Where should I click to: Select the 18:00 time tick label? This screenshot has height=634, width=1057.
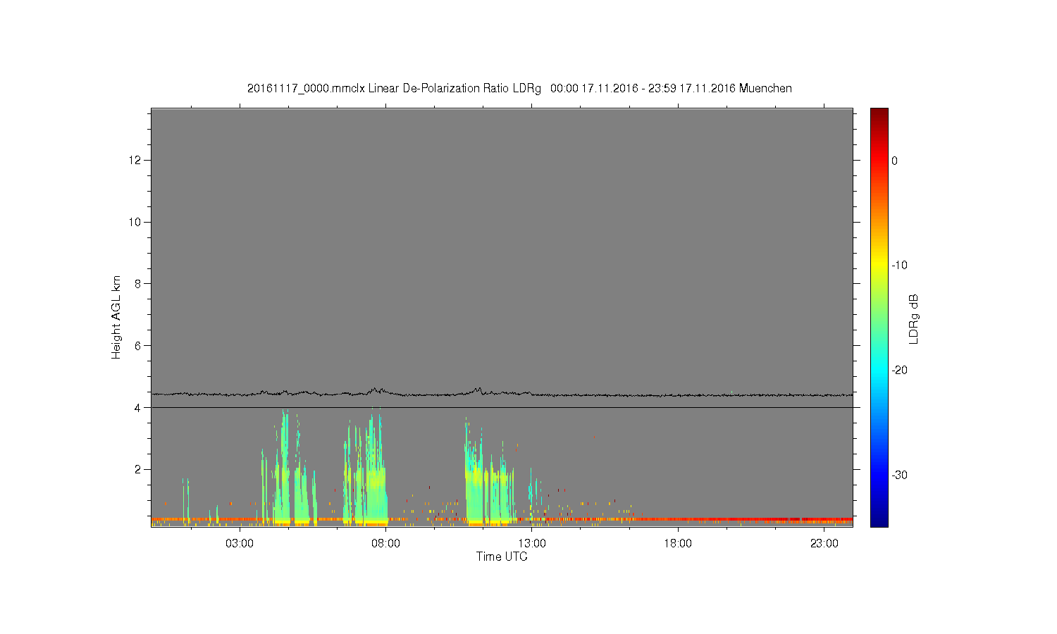[678, 544]
